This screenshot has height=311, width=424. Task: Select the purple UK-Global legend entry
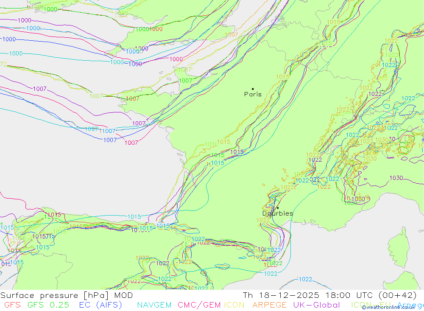click(316, 305)
